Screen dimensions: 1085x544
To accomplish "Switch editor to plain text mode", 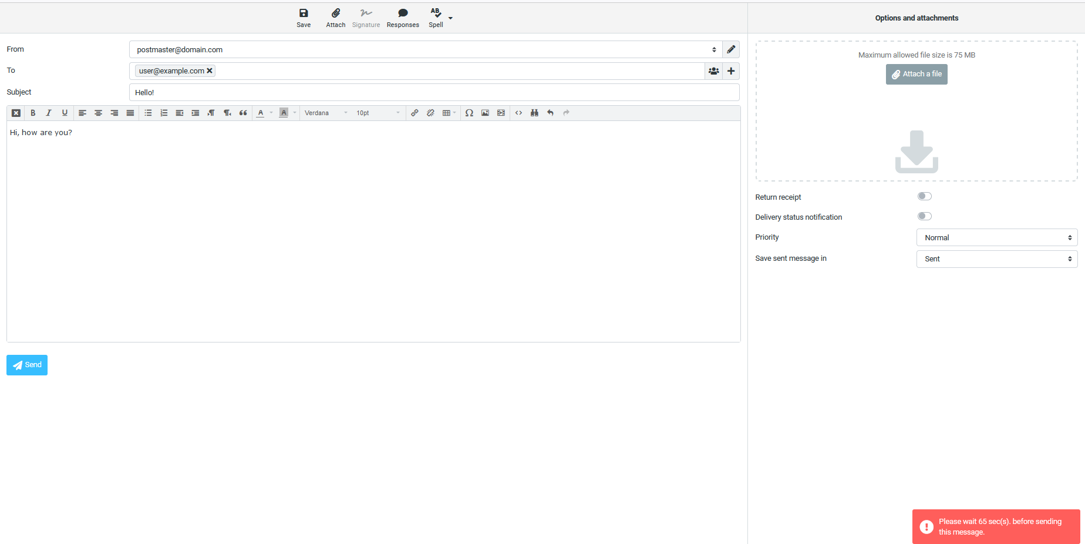I will 16,113.
